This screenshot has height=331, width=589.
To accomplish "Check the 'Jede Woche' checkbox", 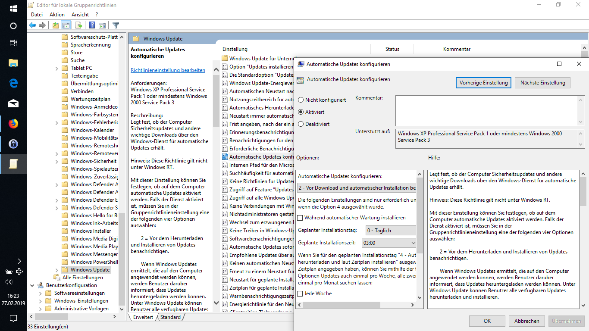I will (x=301, y=294).
